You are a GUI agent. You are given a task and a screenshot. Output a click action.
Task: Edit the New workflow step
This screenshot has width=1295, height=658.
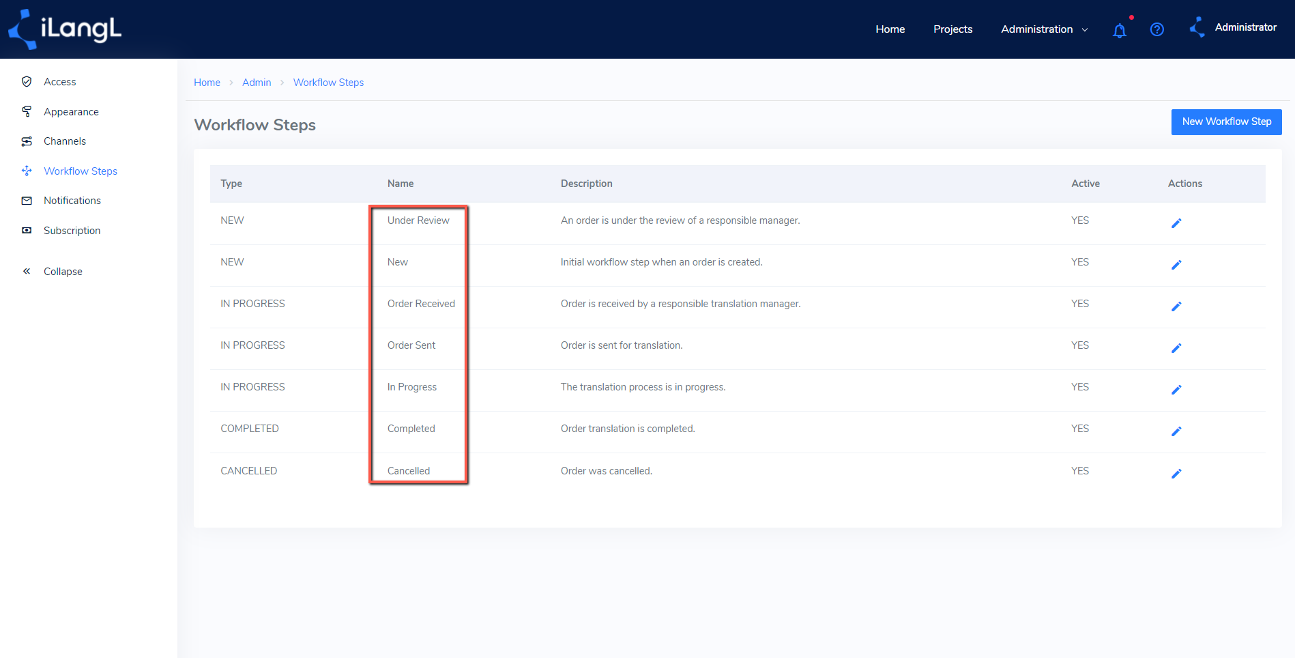coord(1176,265)
